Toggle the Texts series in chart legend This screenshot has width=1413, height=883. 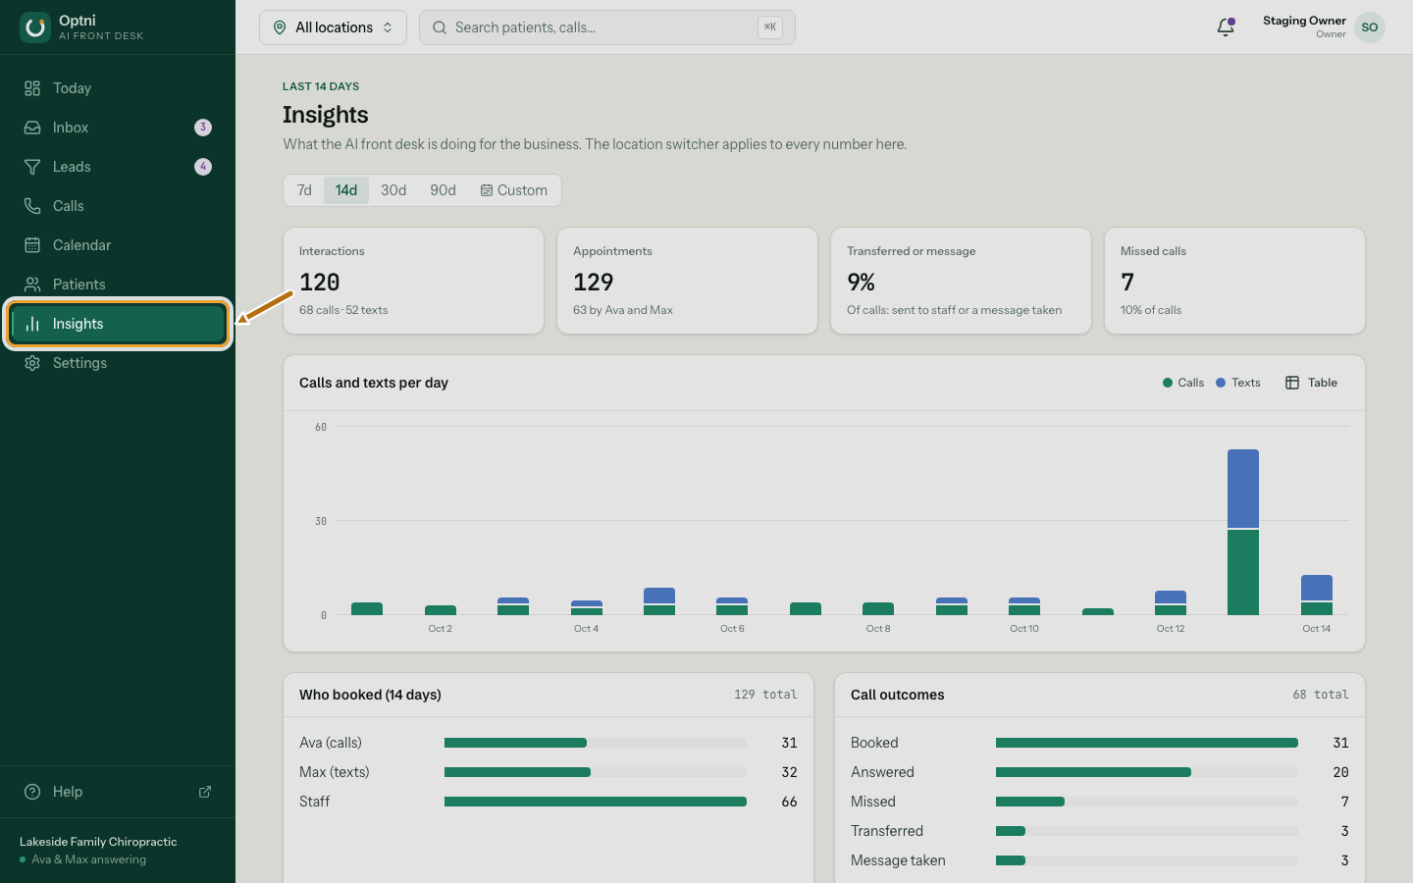coord(1238,383)
